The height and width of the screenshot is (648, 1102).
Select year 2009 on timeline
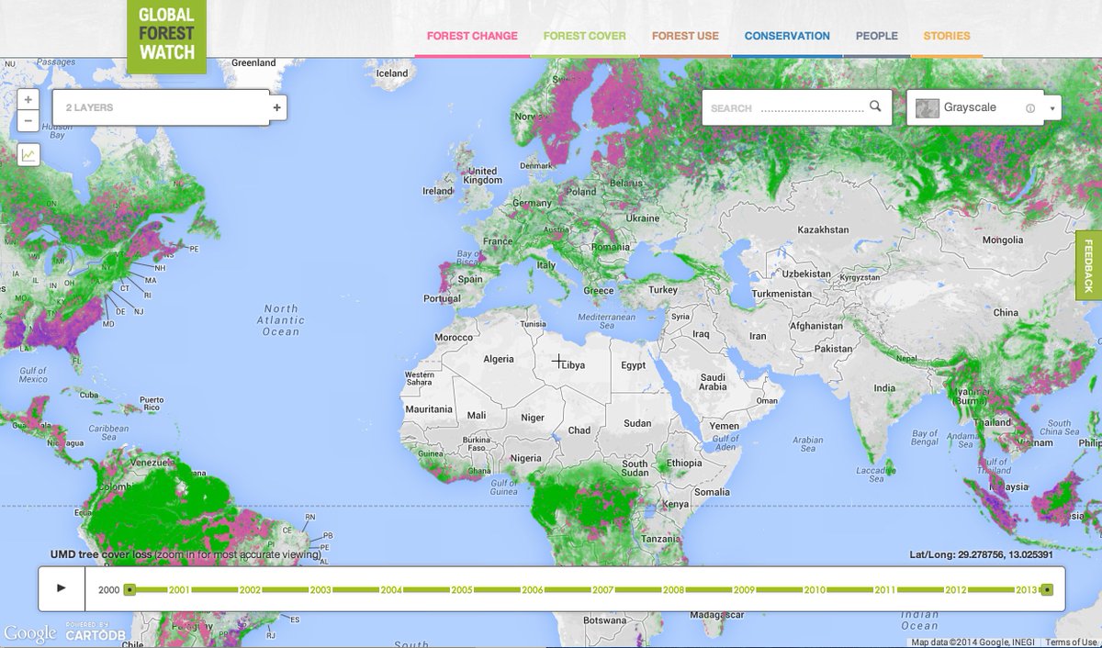coord(744,589)
